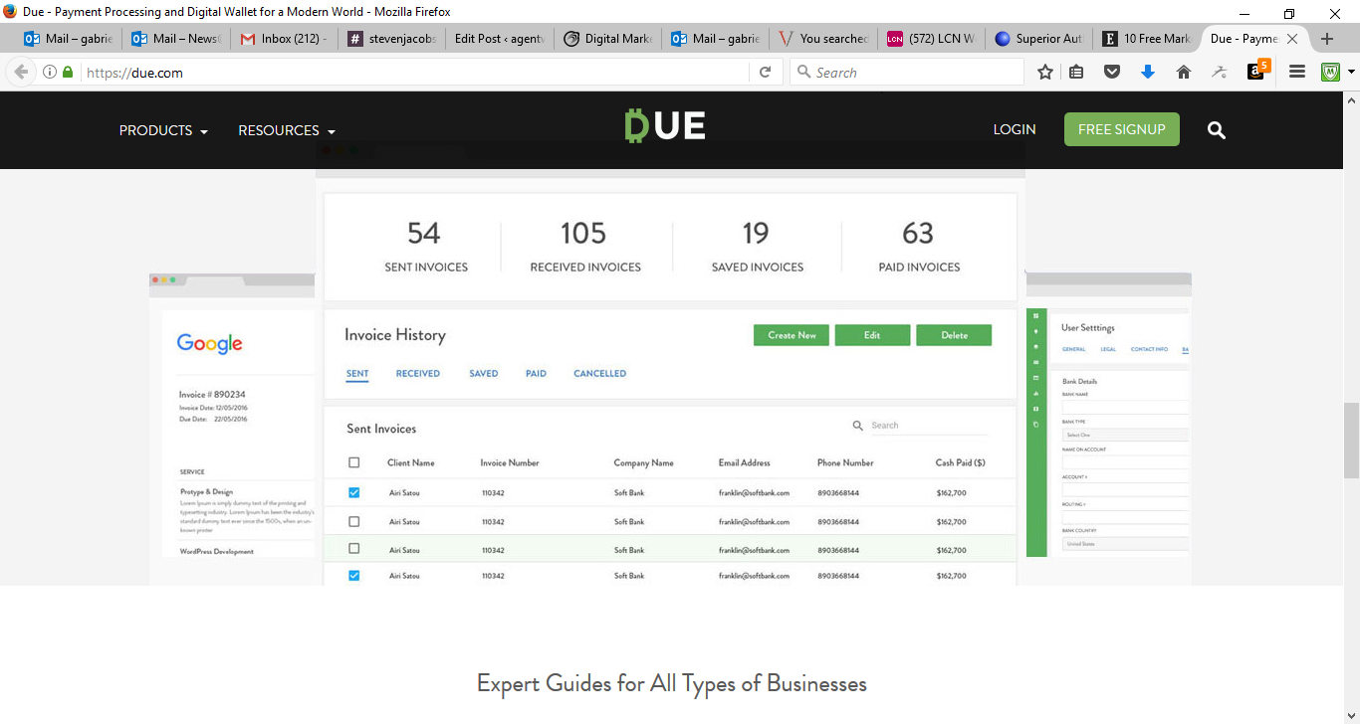Switch to the Mail – Newst tab
Screen dimensions: 1360x724
tap(176, 39)
